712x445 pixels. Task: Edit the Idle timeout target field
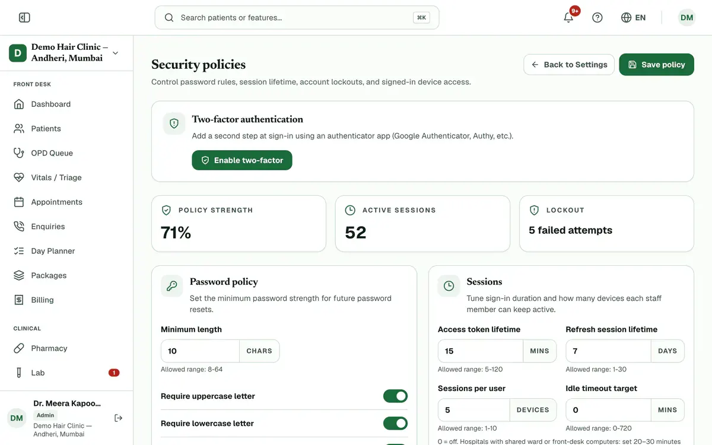pos(608,410)
